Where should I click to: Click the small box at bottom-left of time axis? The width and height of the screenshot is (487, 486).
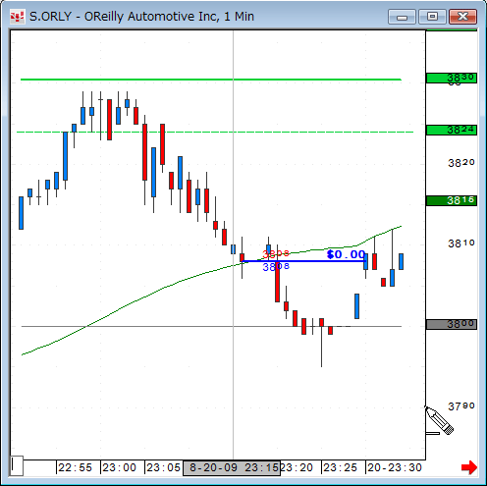(x=17, y=465)
